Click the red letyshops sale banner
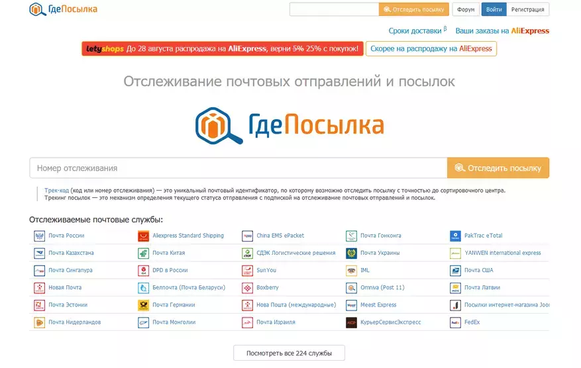The height and width of the screenshot is (368, 581). coord(223,48)
